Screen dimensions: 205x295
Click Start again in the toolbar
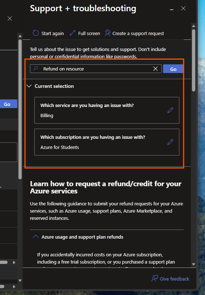click(x=52, y=34)
